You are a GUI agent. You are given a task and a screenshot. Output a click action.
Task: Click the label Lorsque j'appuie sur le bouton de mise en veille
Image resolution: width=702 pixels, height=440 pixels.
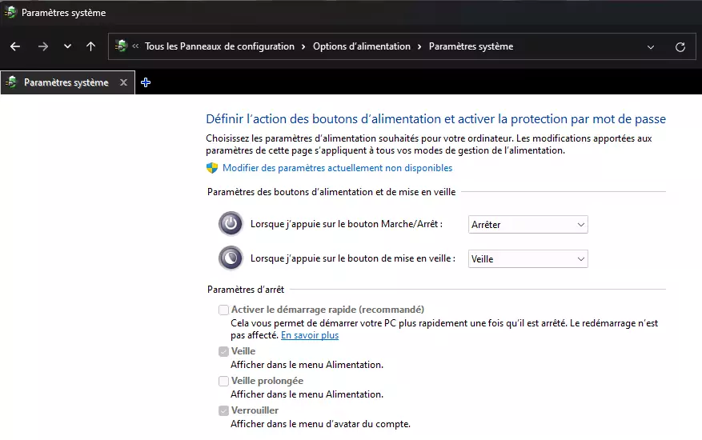[353, 258]
